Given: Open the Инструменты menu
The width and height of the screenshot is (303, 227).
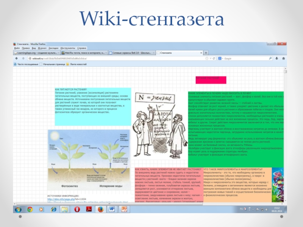Looking at the screenshot, I should point(68,48).
